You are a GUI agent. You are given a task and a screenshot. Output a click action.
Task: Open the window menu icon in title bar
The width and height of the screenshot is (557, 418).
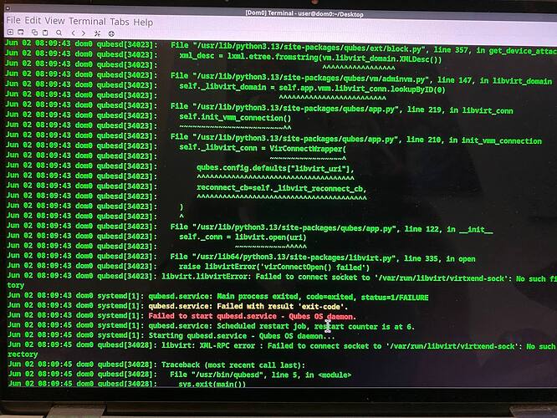click(x=8, y=8)
